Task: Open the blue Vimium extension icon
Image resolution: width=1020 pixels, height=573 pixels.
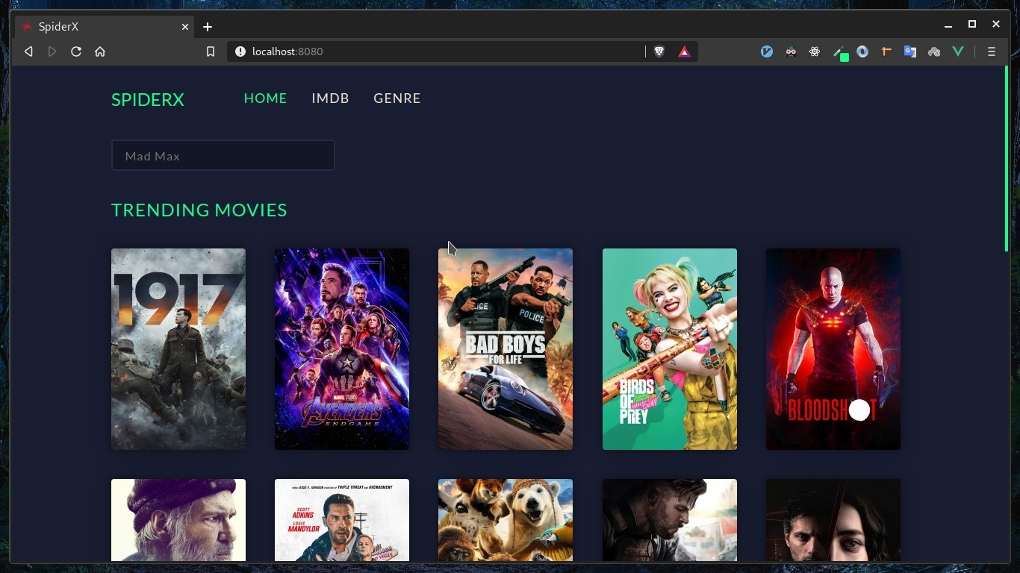Action: tap(767, 51)
